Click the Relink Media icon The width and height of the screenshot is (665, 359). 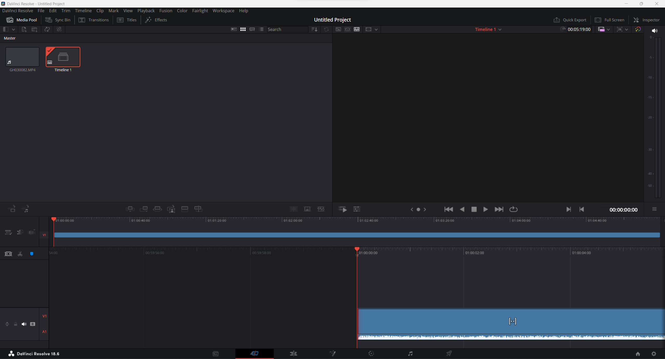click(x=59, y=29)
